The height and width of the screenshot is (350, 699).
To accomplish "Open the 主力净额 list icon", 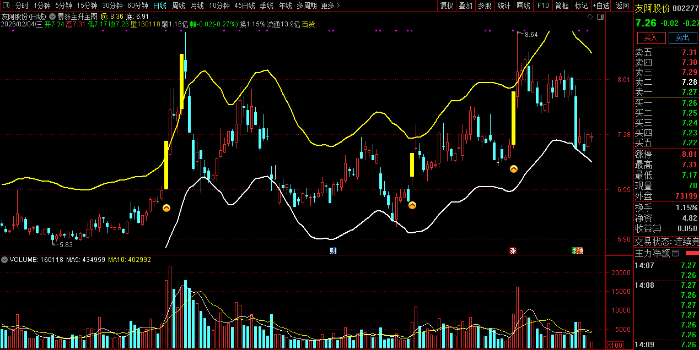I will coord(676,254).
